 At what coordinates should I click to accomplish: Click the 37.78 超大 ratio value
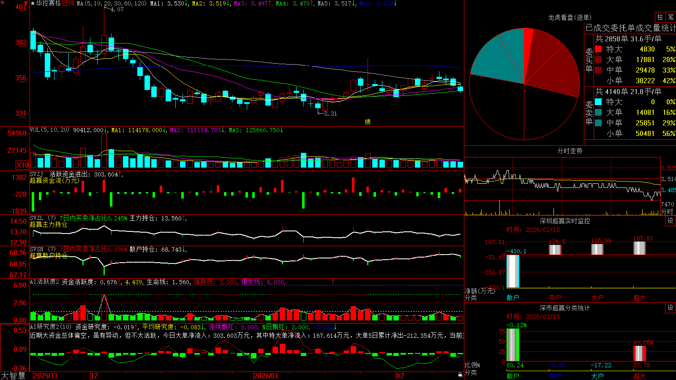pyautogui.click(x=642, y=365)
